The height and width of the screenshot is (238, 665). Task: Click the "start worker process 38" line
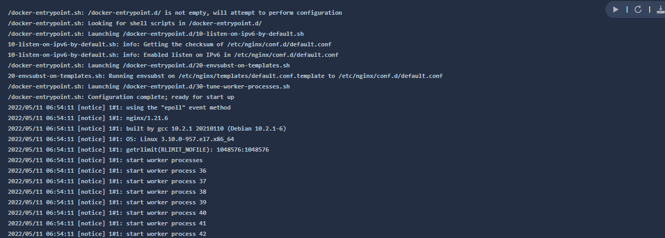click(x=107, y=192)
